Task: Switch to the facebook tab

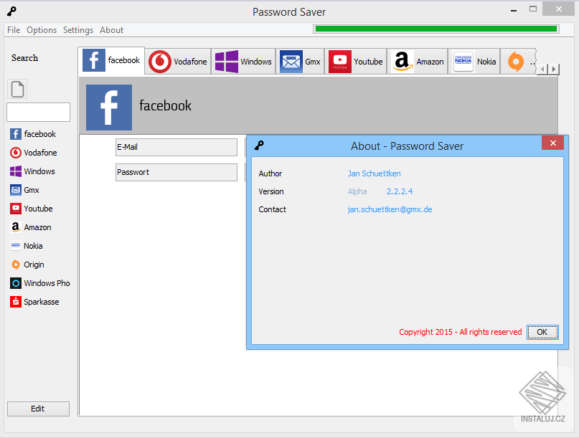Action: click(x=111, y=61)
